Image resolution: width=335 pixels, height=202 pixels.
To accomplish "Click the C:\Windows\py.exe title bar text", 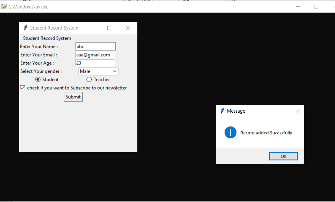I will (x=28, y=6).
